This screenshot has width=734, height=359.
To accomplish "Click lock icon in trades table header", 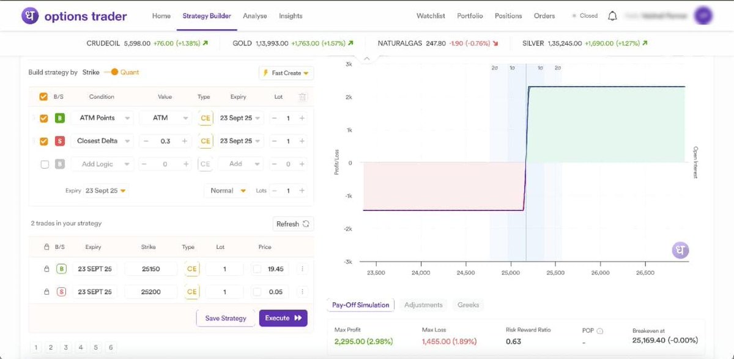I will click(46, 247).
